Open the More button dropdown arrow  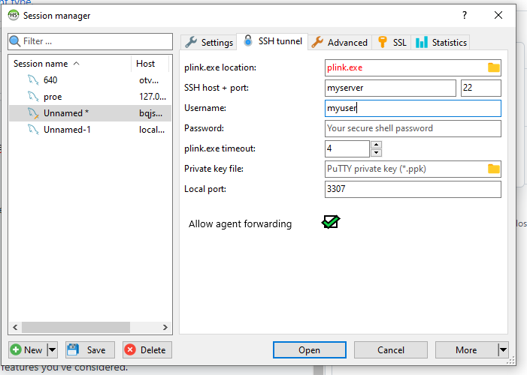pos(503,349)
